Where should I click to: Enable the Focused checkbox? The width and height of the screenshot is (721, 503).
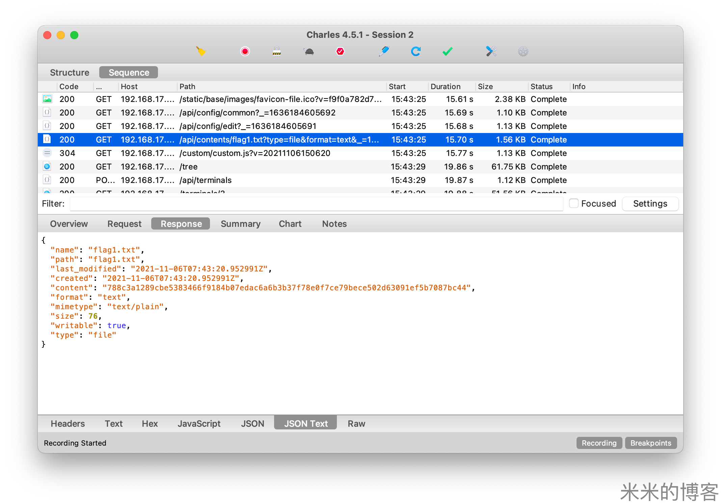click(x=573, y=204)
